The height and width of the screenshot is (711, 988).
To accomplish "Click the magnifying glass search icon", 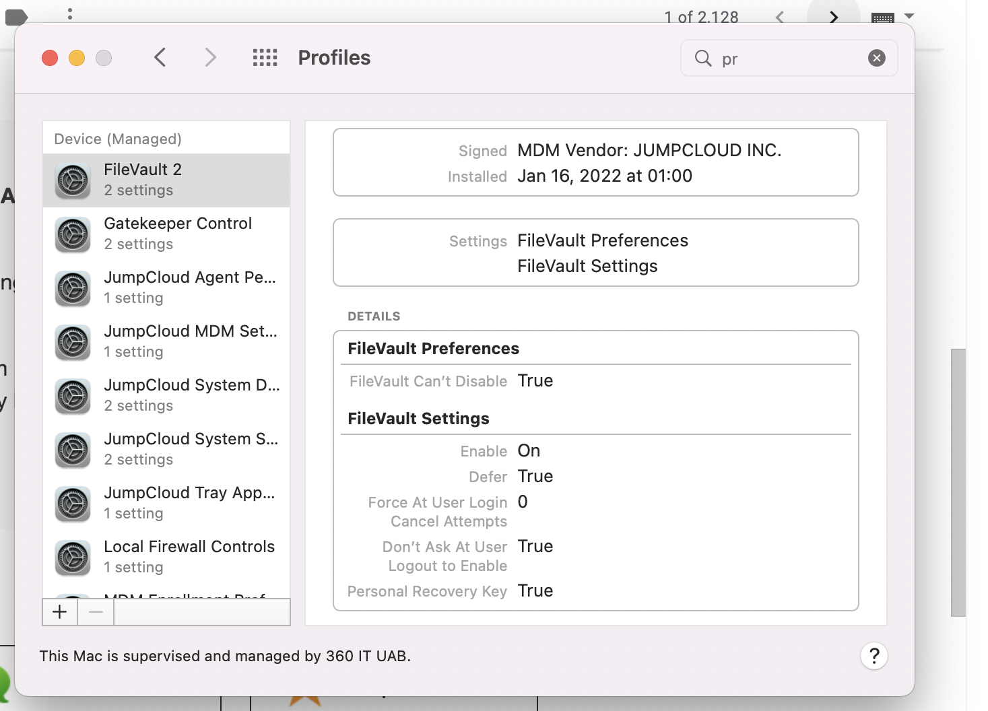I will point(703,59).
